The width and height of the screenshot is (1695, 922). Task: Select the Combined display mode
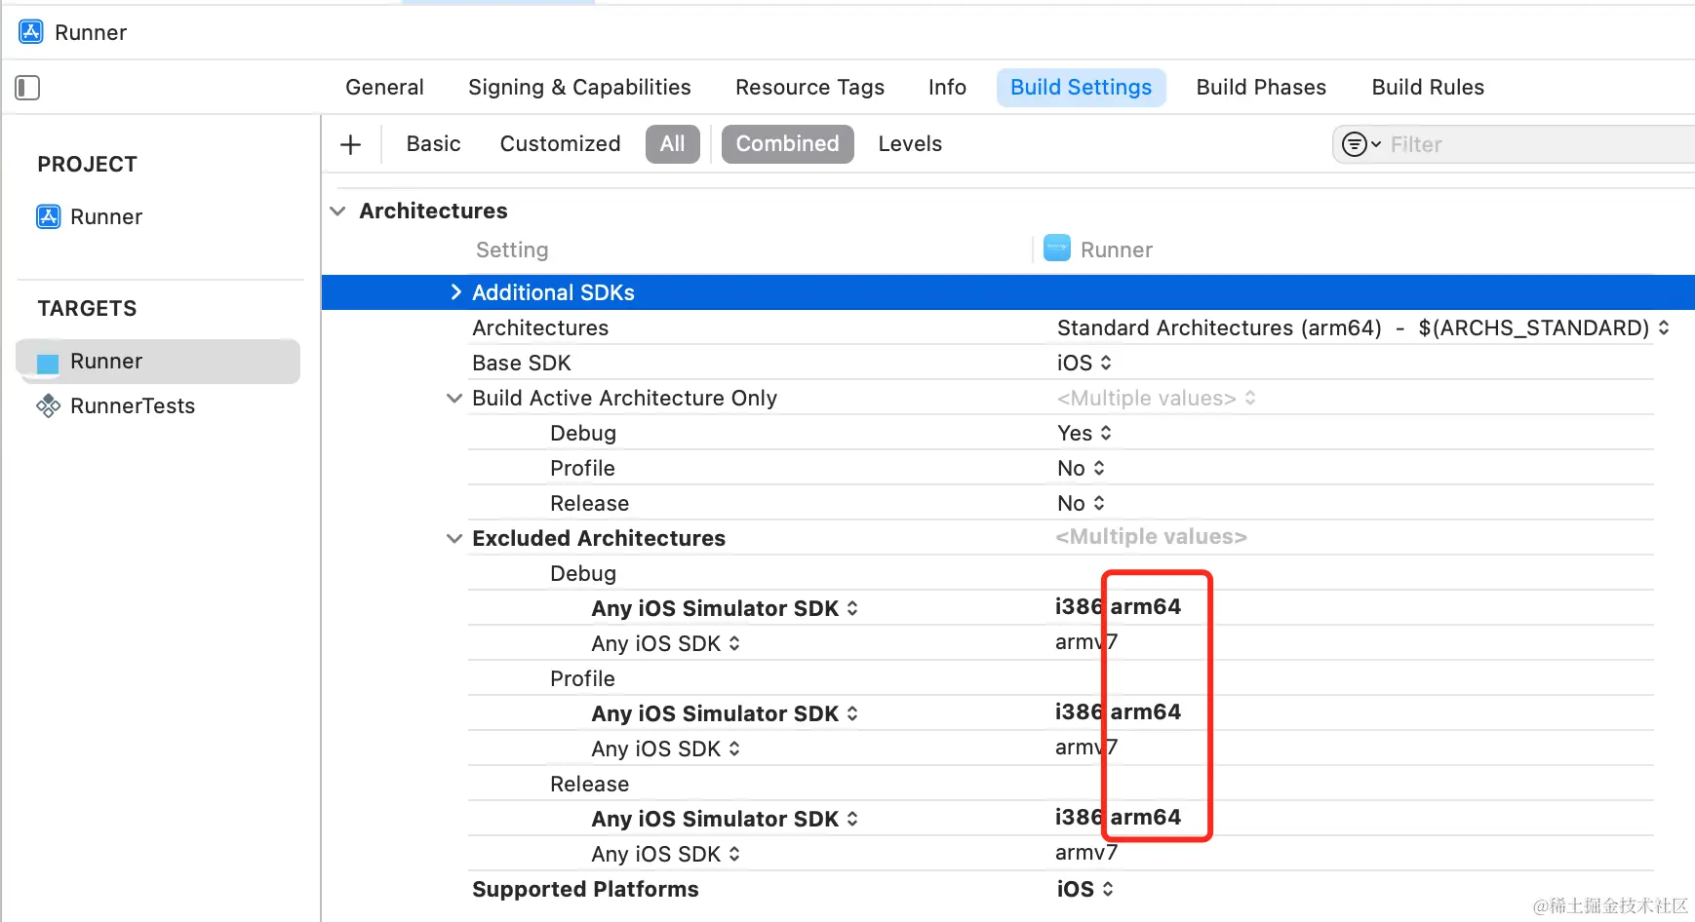tap(787, 144)
